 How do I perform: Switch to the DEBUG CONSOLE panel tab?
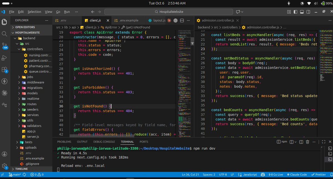click(104, 142)
